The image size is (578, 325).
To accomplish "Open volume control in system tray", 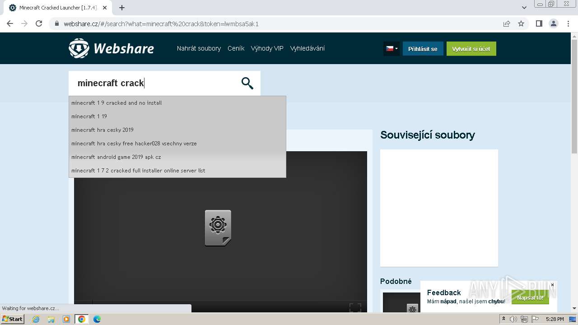I will 513,319.
